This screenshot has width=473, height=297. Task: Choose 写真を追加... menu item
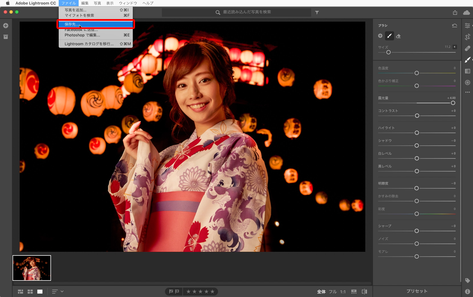(96, 10)
